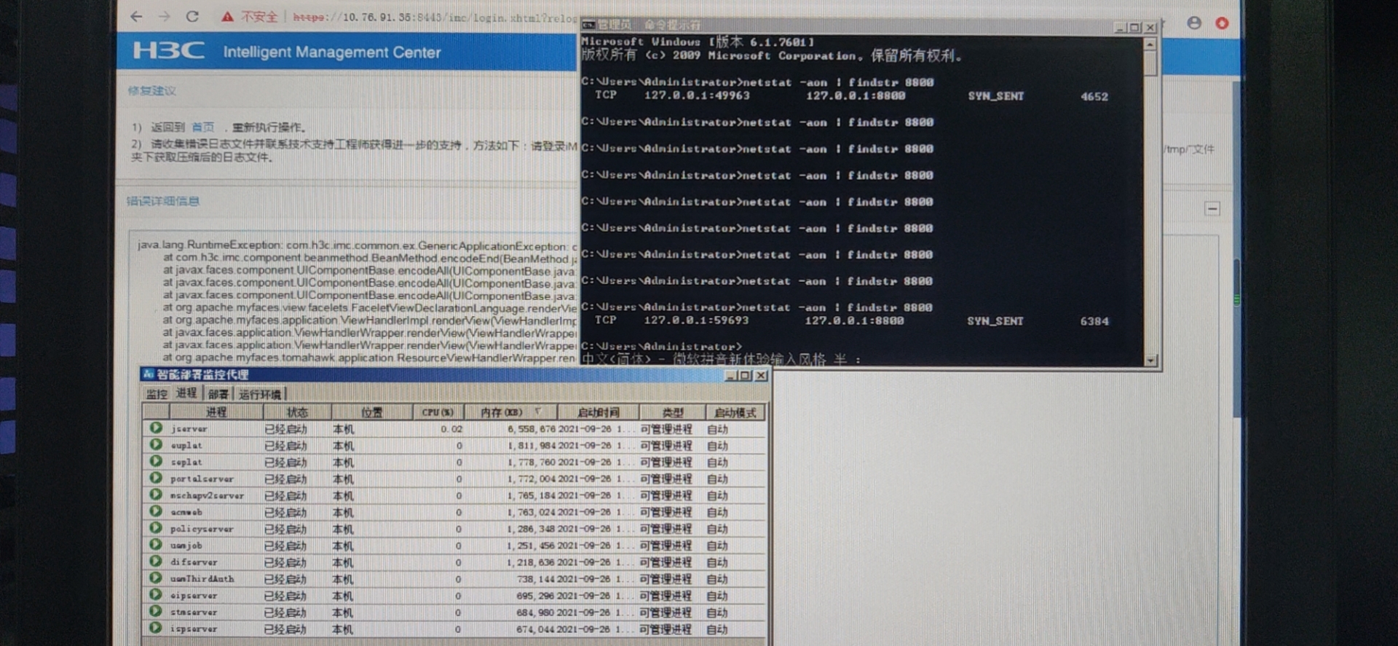Click the command prompt scrollbar up arrow

pos(1150,44)
